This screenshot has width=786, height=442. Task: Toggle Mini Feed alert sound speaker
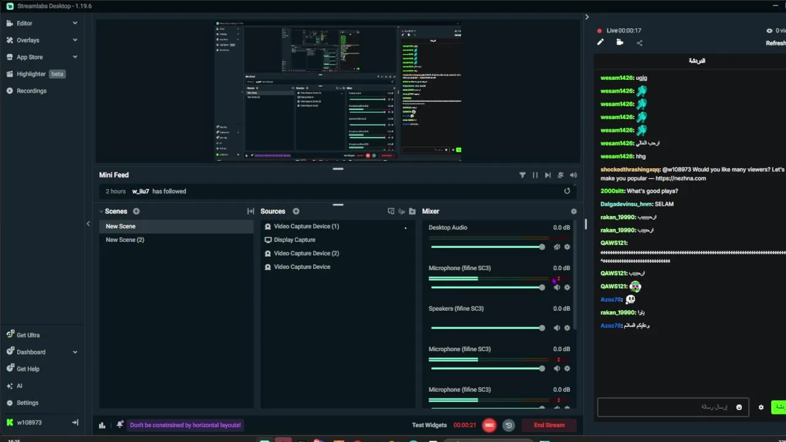(574, 175)
